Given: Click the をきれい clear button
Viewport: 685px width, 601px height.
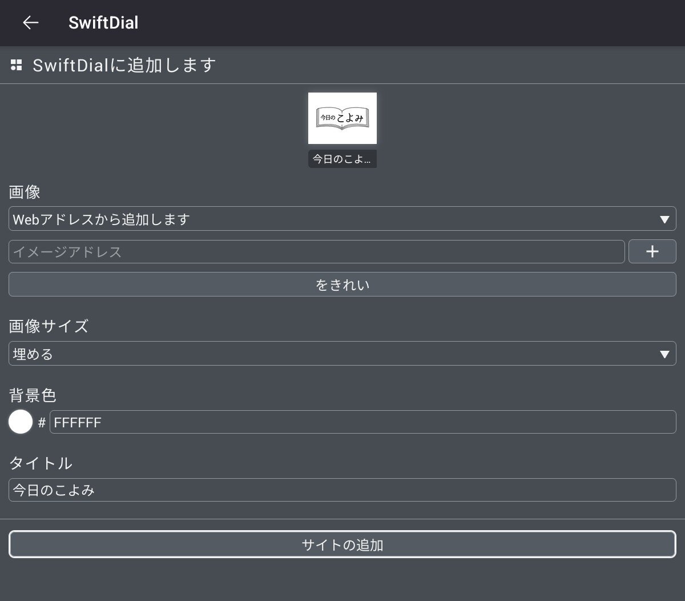Looking at the screenshot, I should click(x=342, y=285).
